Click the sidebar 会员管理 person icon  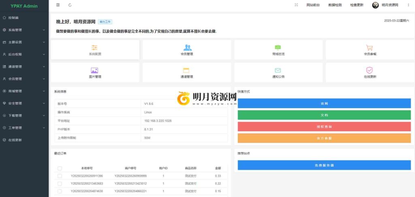[x=4, y=79]
